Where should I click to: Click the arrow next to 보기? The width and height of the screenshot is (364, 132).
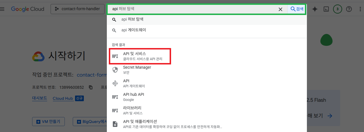(330, 116)
